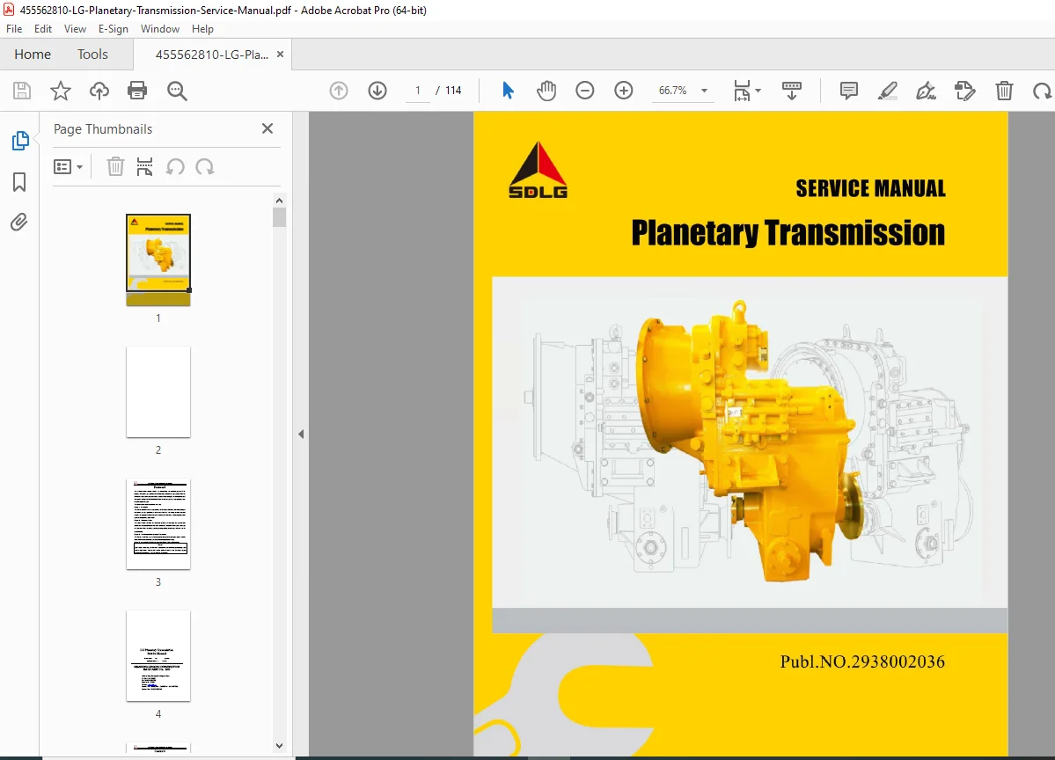Click the Save file icon
Image resolution: width=1055 pixels, height=760 pixels.
coord(22,91)
